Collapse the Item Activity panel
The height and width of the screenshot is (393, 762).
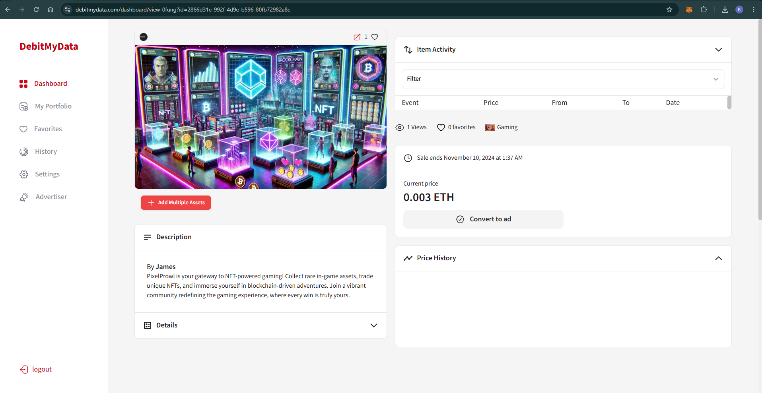pyautogui.click(x=718, y=50)
